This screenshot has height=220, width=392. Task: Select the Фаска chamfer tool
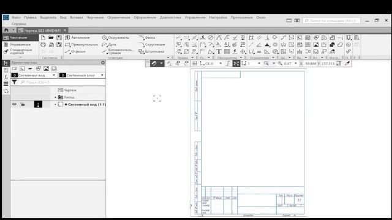click(x=147, y=38)
